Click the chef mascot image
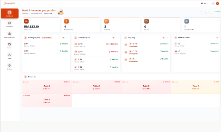Screen dimensions: 221x132 tap(61, 12)
